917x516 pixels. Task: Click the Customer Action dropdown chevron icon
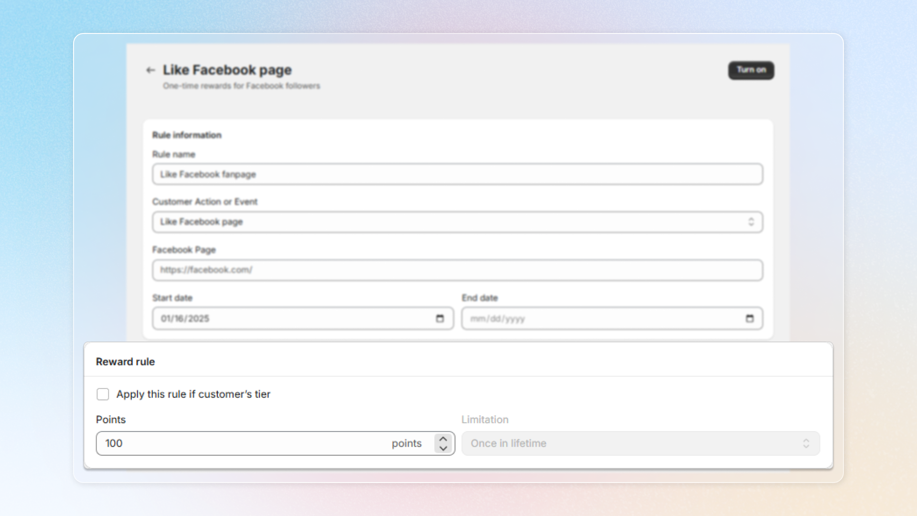(x=751, y=222)
